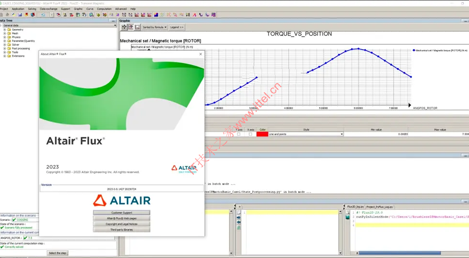Expand the Solver tree node

[x=4, y=44]
